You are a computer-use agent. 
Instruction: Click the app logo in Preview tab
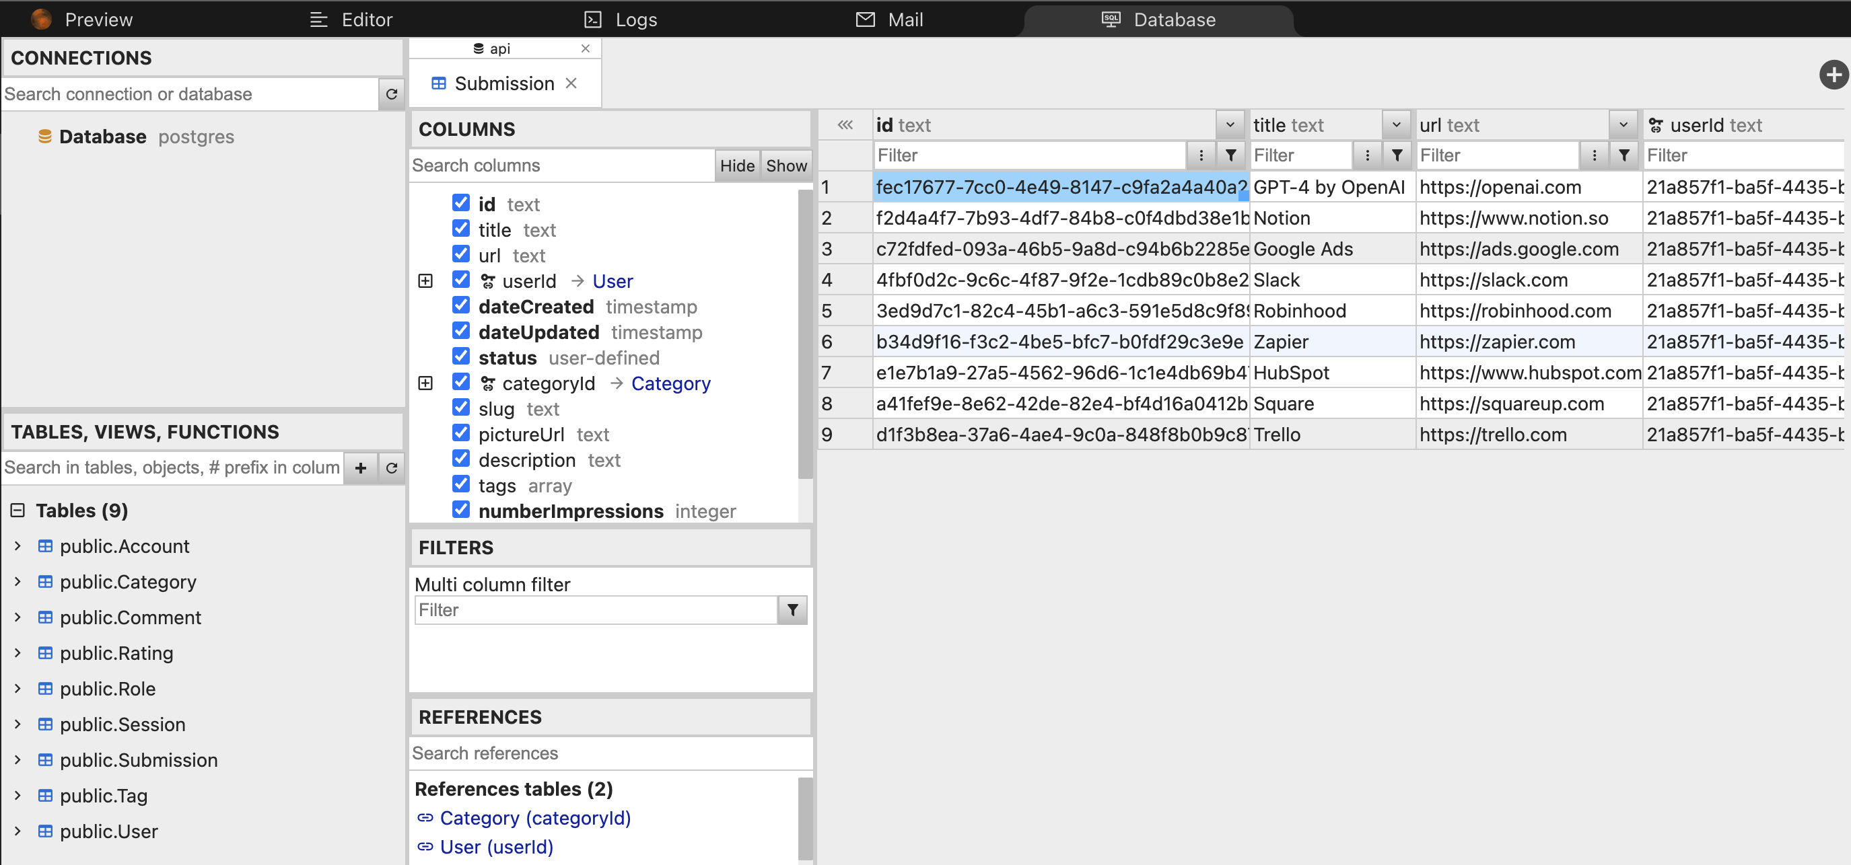[42, 20]
